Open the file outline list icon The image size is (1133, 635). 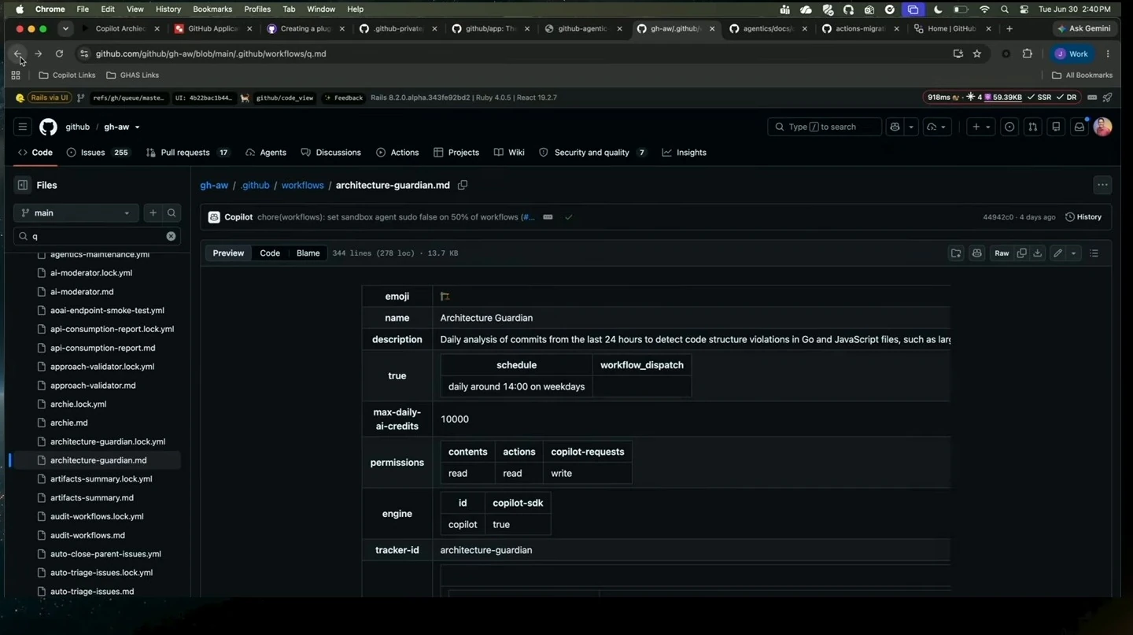pos(1094,253)
